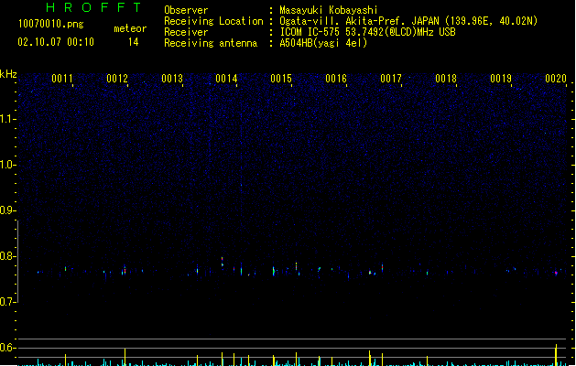This screenshot has width=576, height=366.
Task: Click the 0017 time marker
Action: click(391, 79)
